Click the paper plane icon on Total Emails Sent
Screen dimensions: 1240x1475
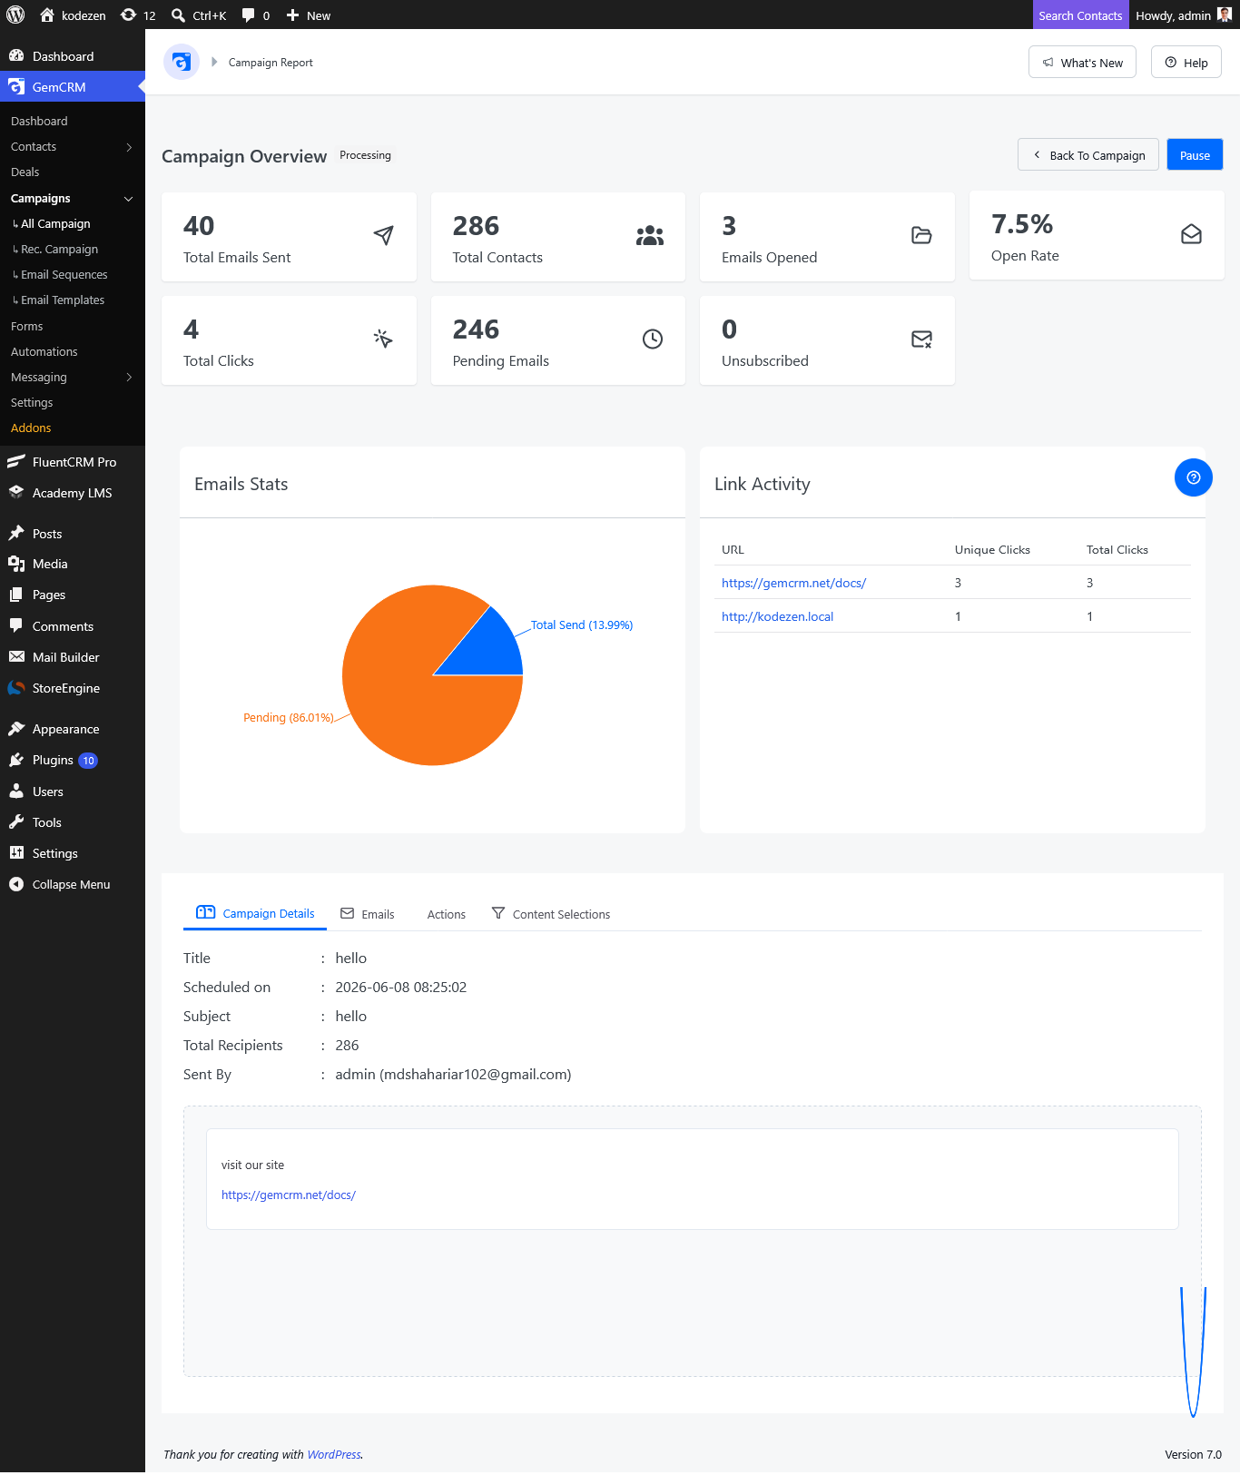tap(384, 235)
